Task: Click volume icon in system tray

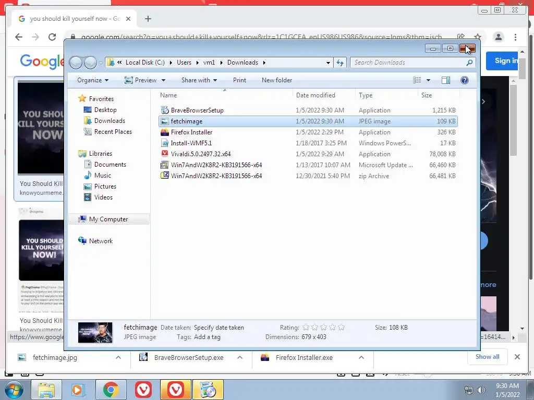Action: pos(481,391)
